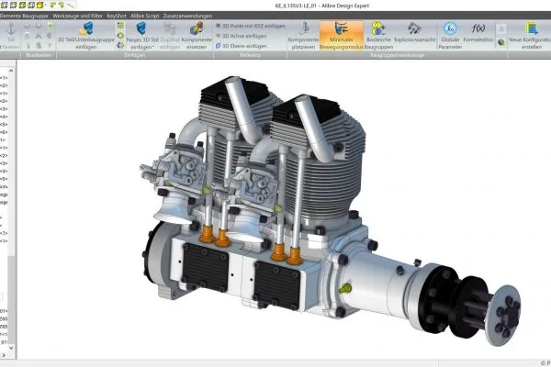Open 'Elemente Baugruppe' ribbon tab

(24, 16)
